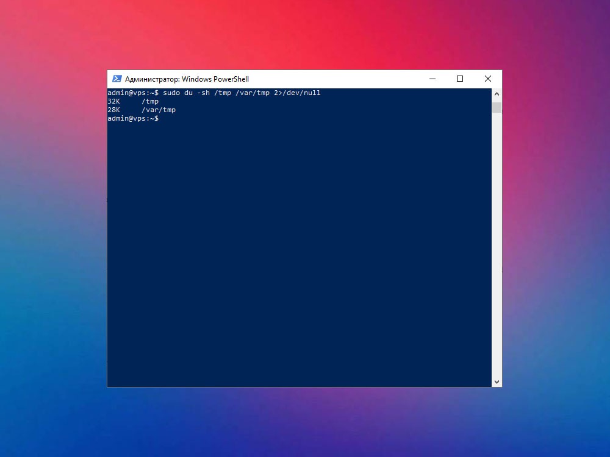Click the 32K size value

114,101
